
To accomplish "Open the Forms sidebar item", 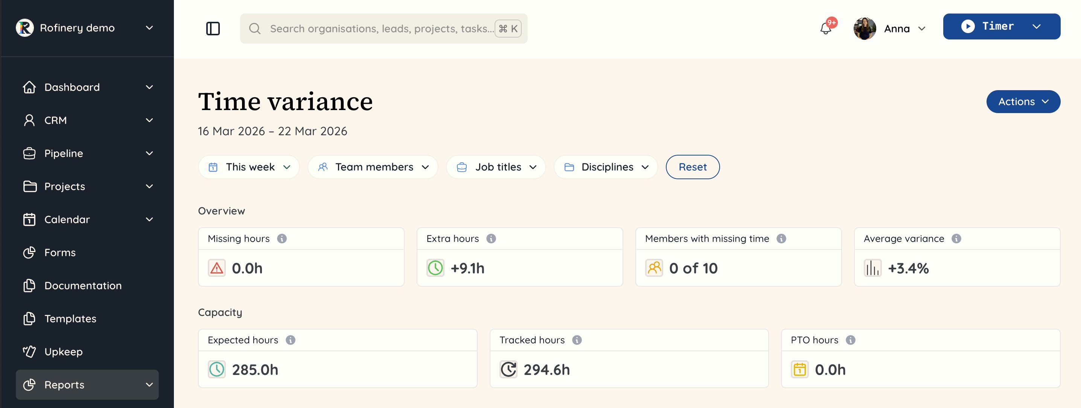I will [60, 252].
